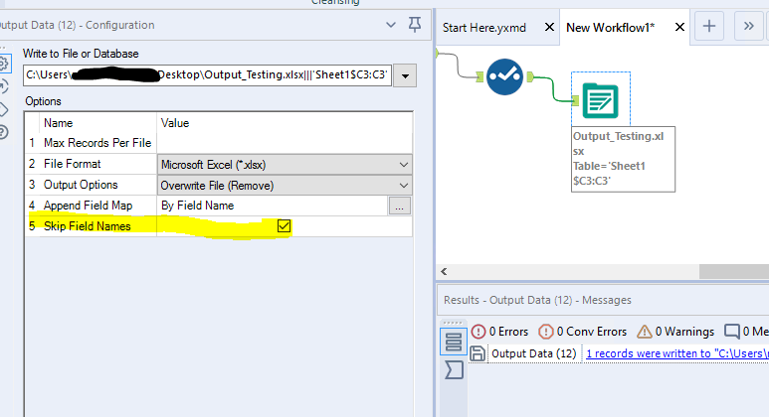Filter results by 0 Errors
Viewport: 769px width, 417px height.
click(499, 332)
